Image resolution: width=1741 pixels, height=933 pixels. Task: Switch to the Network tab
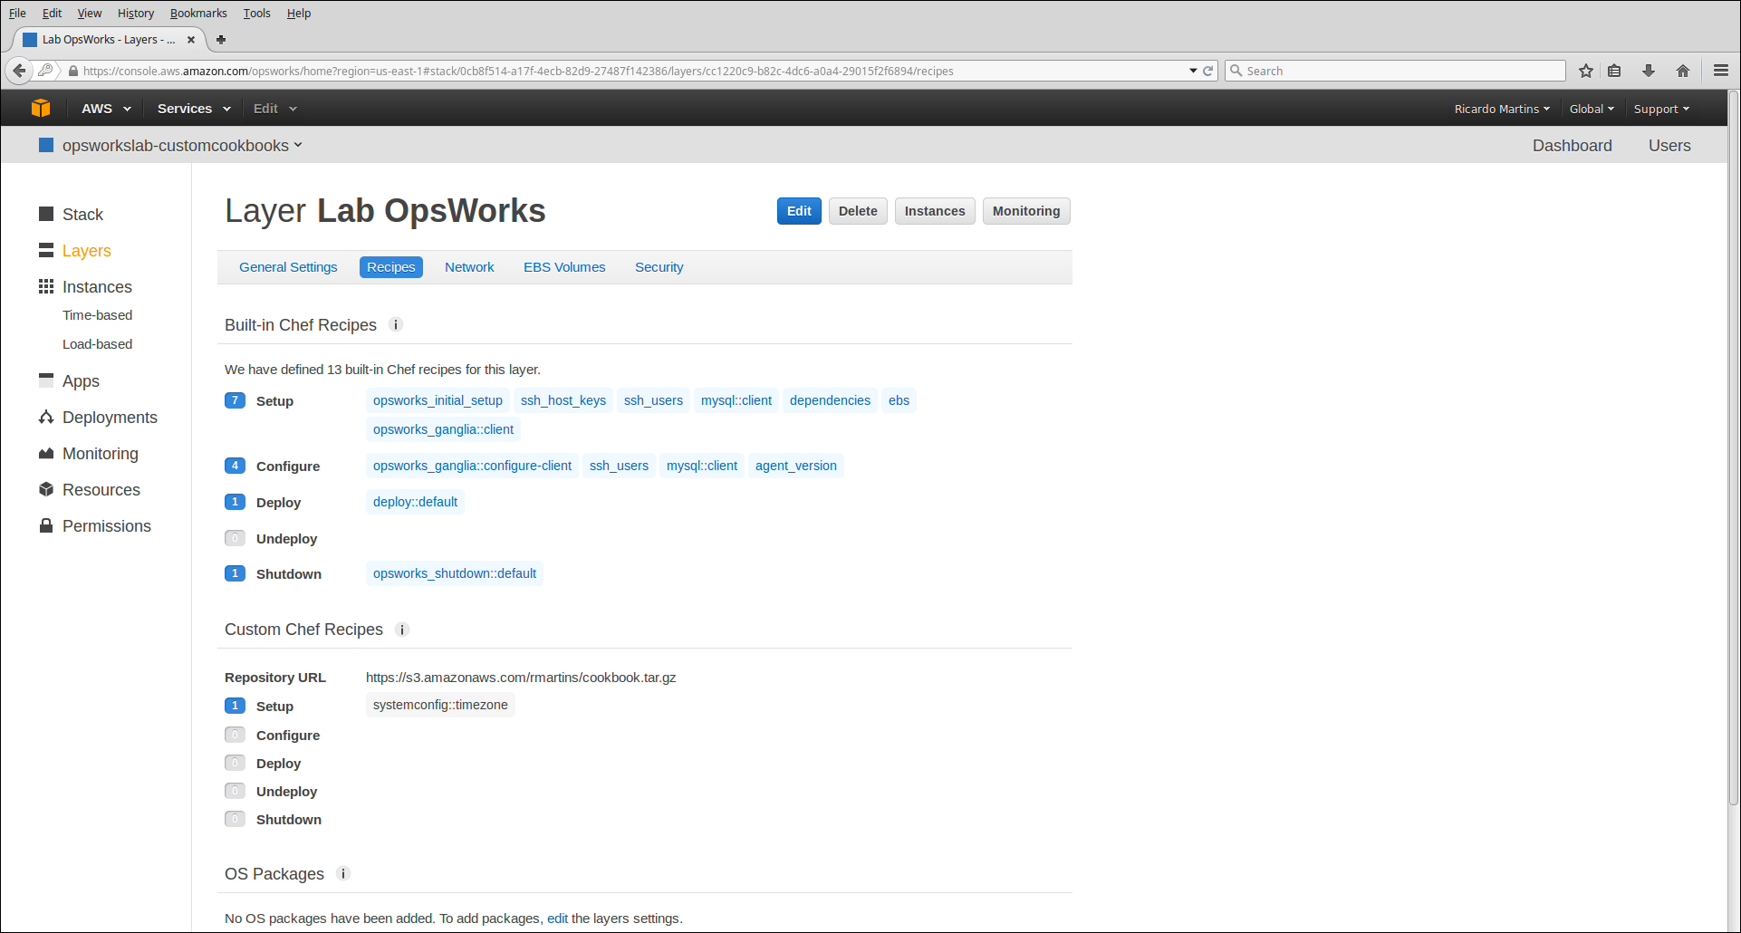pyautogui.click(x=469, y=266)
